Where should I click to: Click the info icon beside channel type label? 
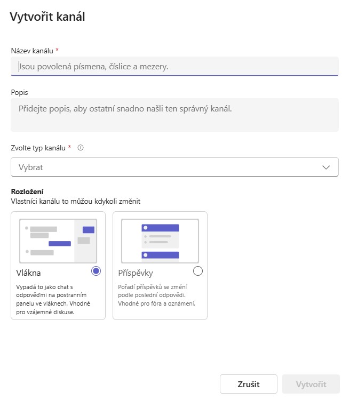click(81, 148)
